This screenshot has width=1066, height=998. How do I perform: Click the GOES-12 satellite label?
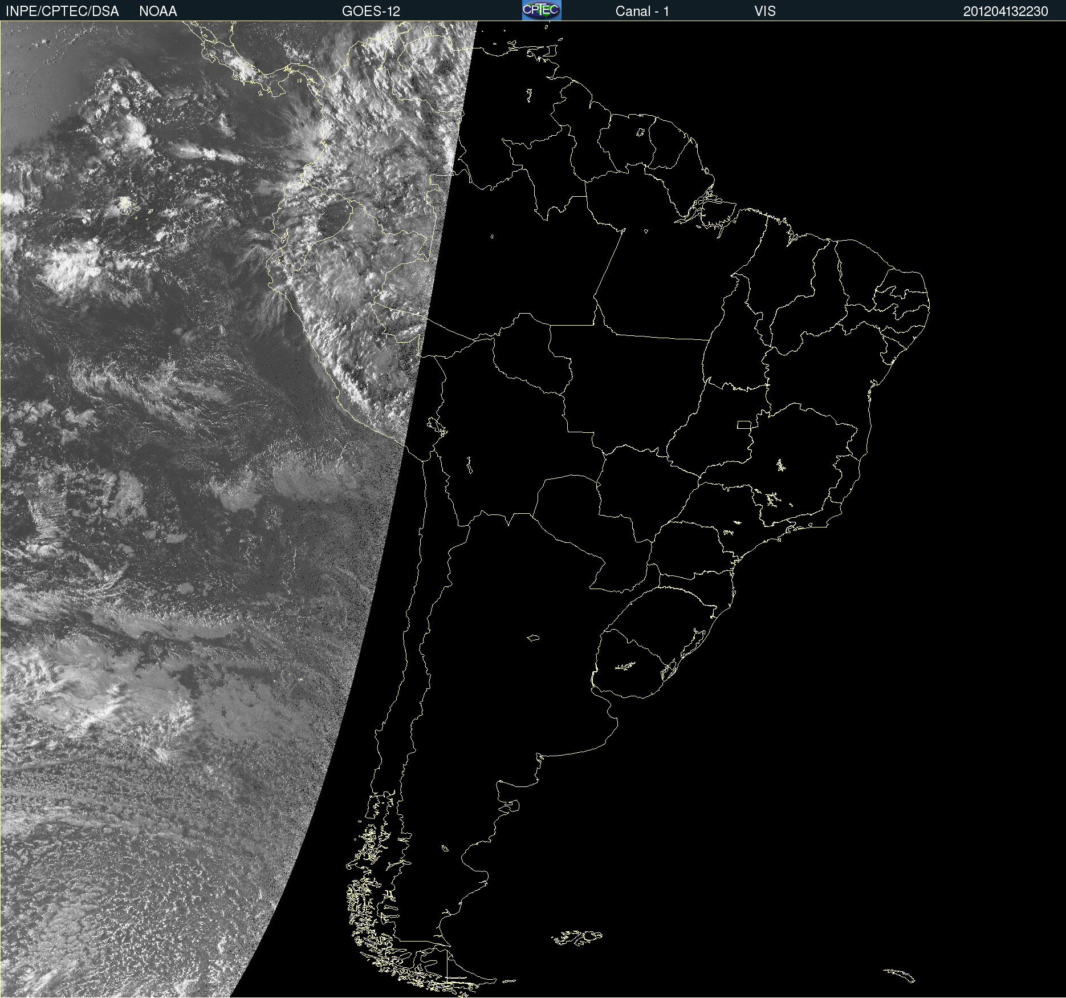click(x=371, y=11)
